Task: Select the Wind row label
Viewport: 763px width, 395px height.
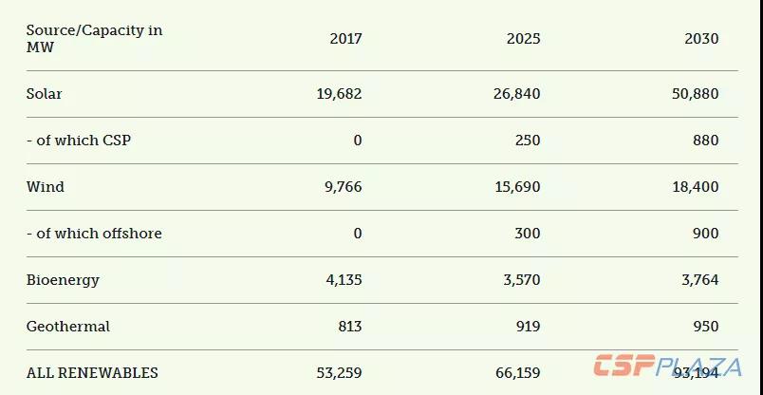Action: (x=46, y=186)
